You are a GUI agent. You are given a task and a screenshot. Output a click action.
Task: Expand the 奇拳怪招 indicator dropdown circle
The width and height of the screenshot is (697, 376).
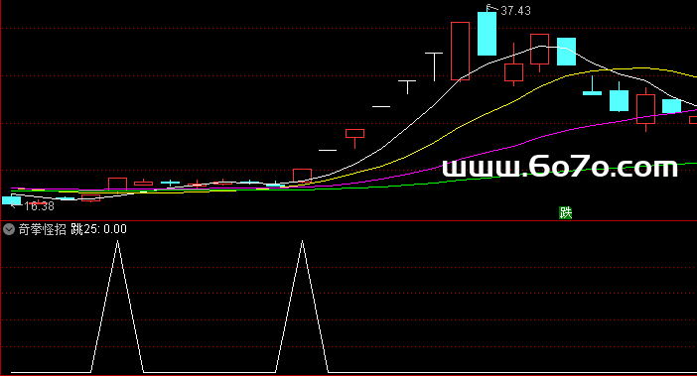[9, 229]
